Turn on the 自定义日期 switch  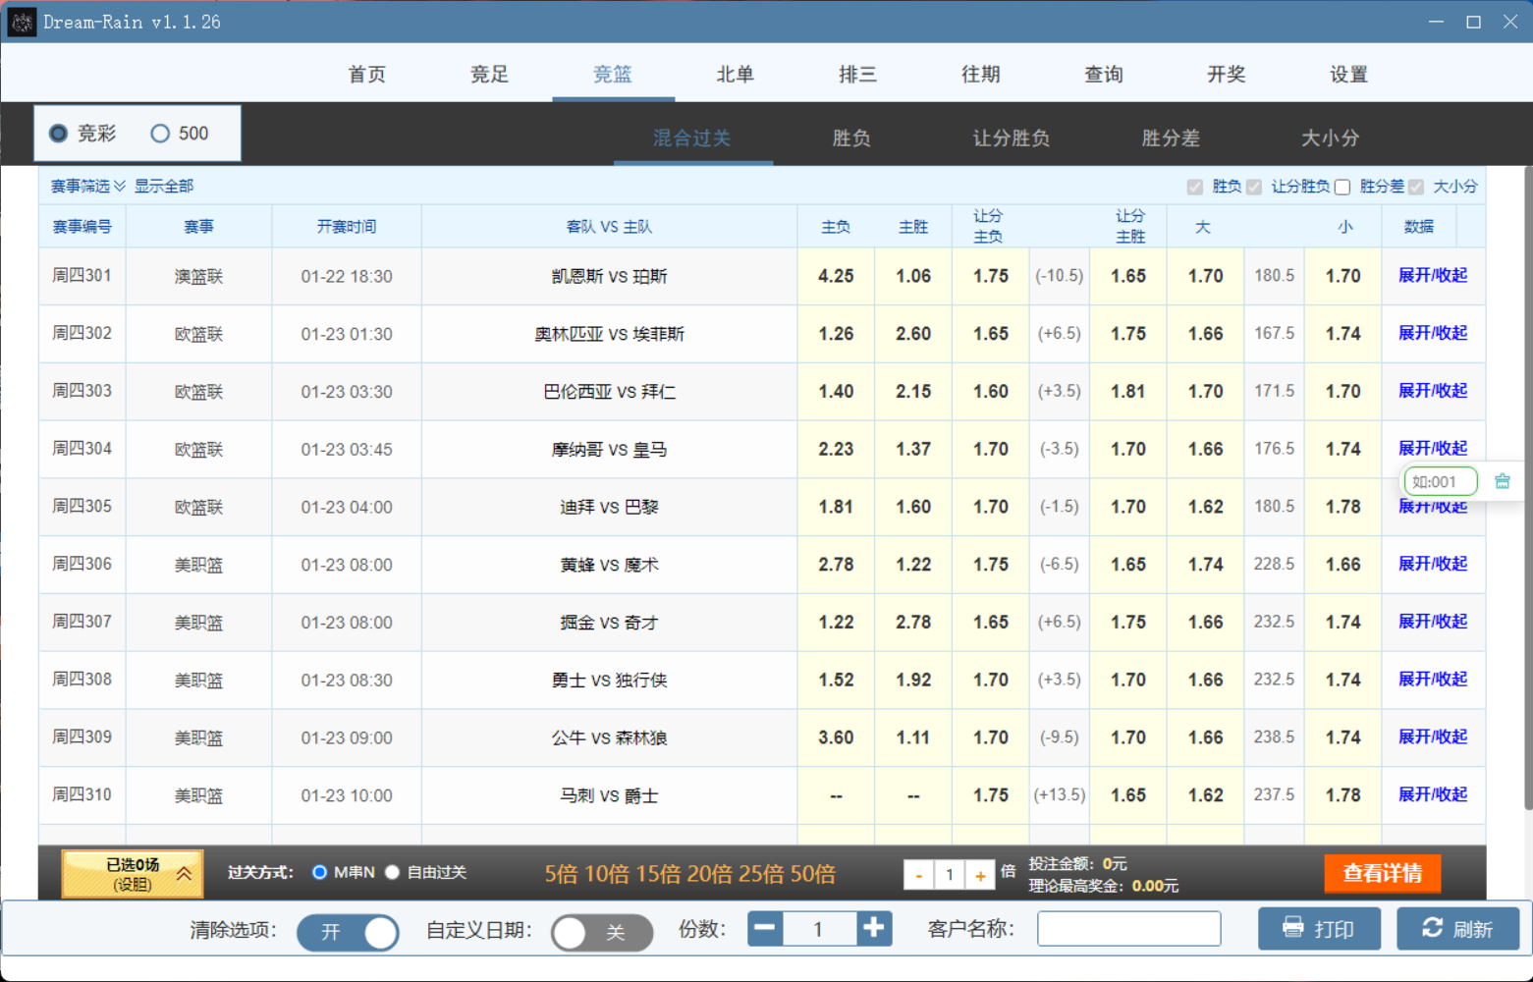(x=601, y=932)
